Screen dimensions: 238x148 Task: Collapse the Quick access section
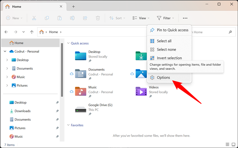tap(68, 43)
